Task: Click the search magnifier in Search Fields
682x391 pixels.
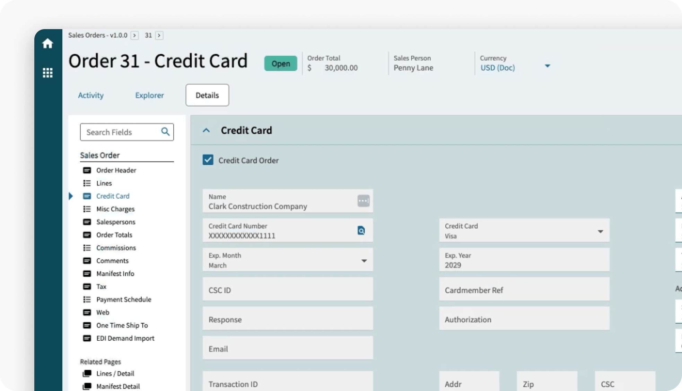Action: point(165,132)
